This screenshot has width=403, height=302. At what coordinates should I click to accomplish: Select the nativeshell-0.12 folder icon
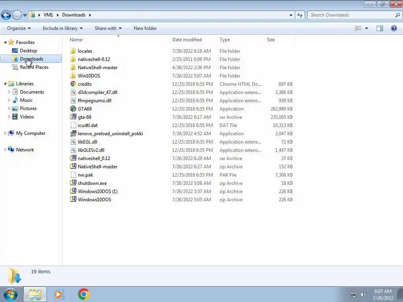(73, 59)
